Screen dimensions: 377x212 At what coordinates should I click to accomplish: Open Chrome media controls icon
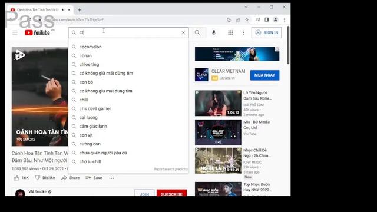coord(258,19)
